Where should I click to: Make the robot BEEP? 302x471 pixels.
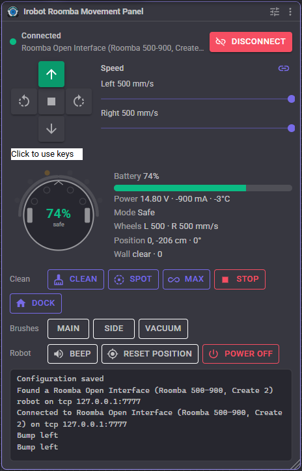pos(72,354)
